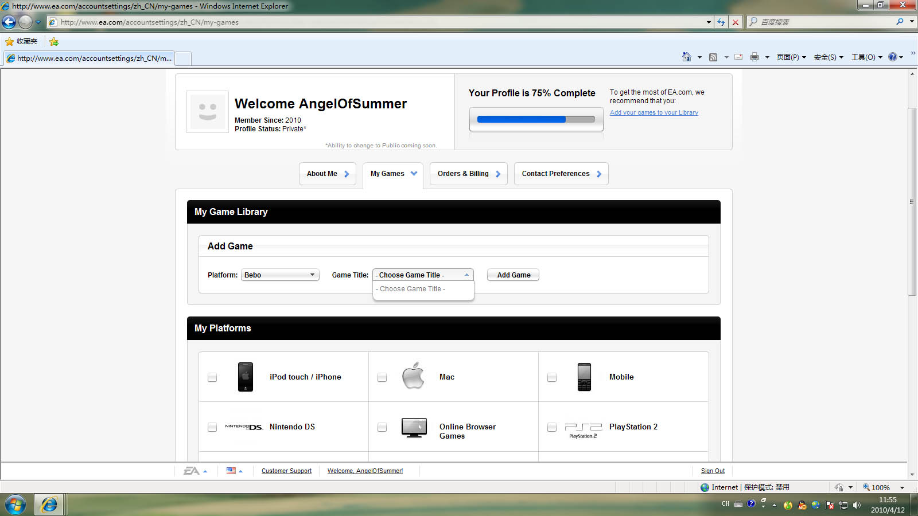Click the iPod touch / iPhone device icon
This screenshot has height=516, width=918.
[x=246, y=377]
